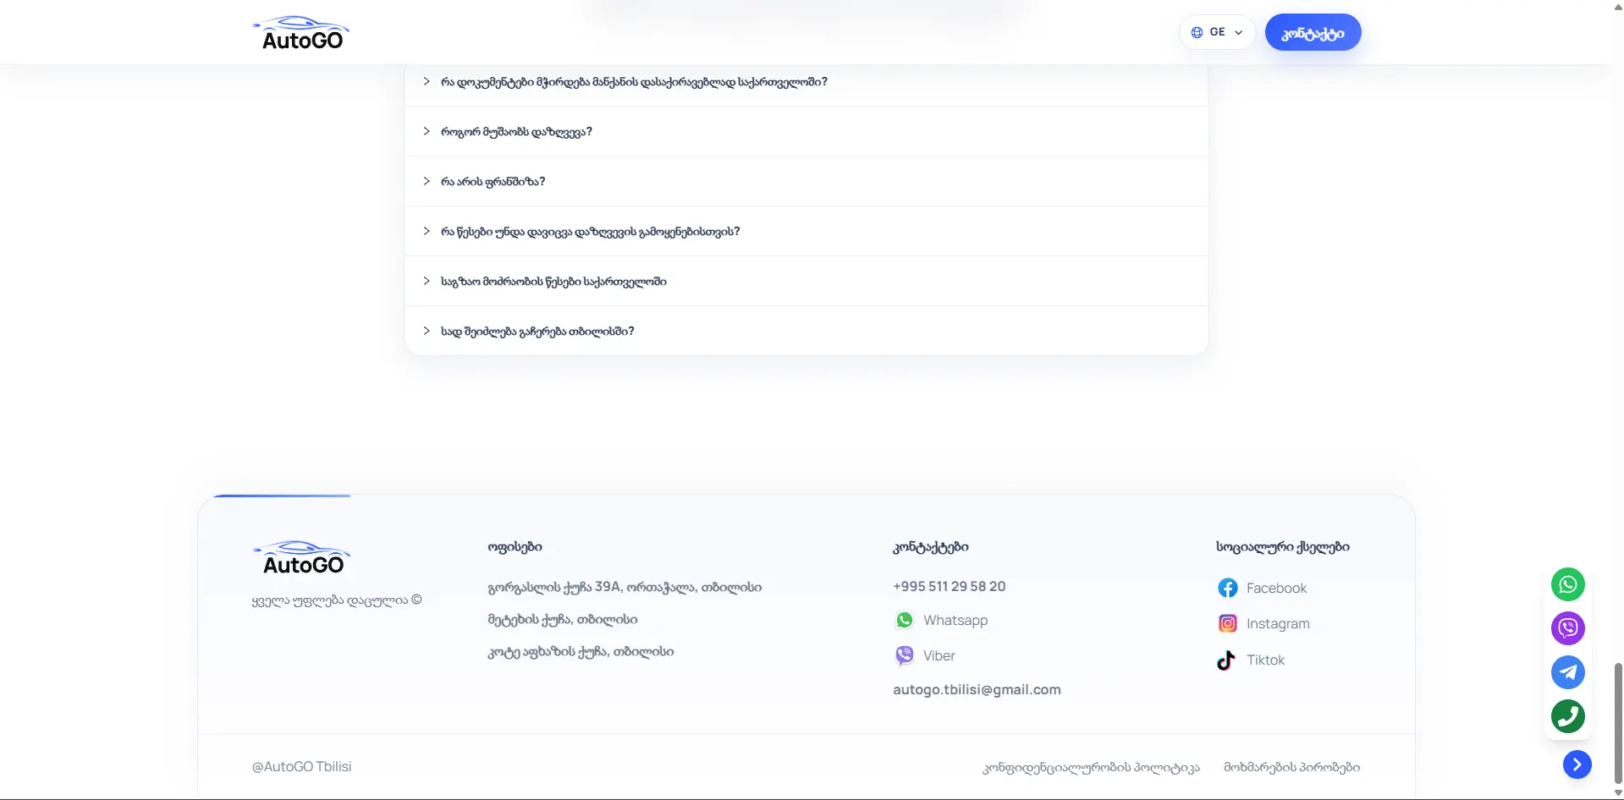Open the კონფიდენციალურობის პოლიტიკა link
The image size is (1624, 800).
(1091, 767)
